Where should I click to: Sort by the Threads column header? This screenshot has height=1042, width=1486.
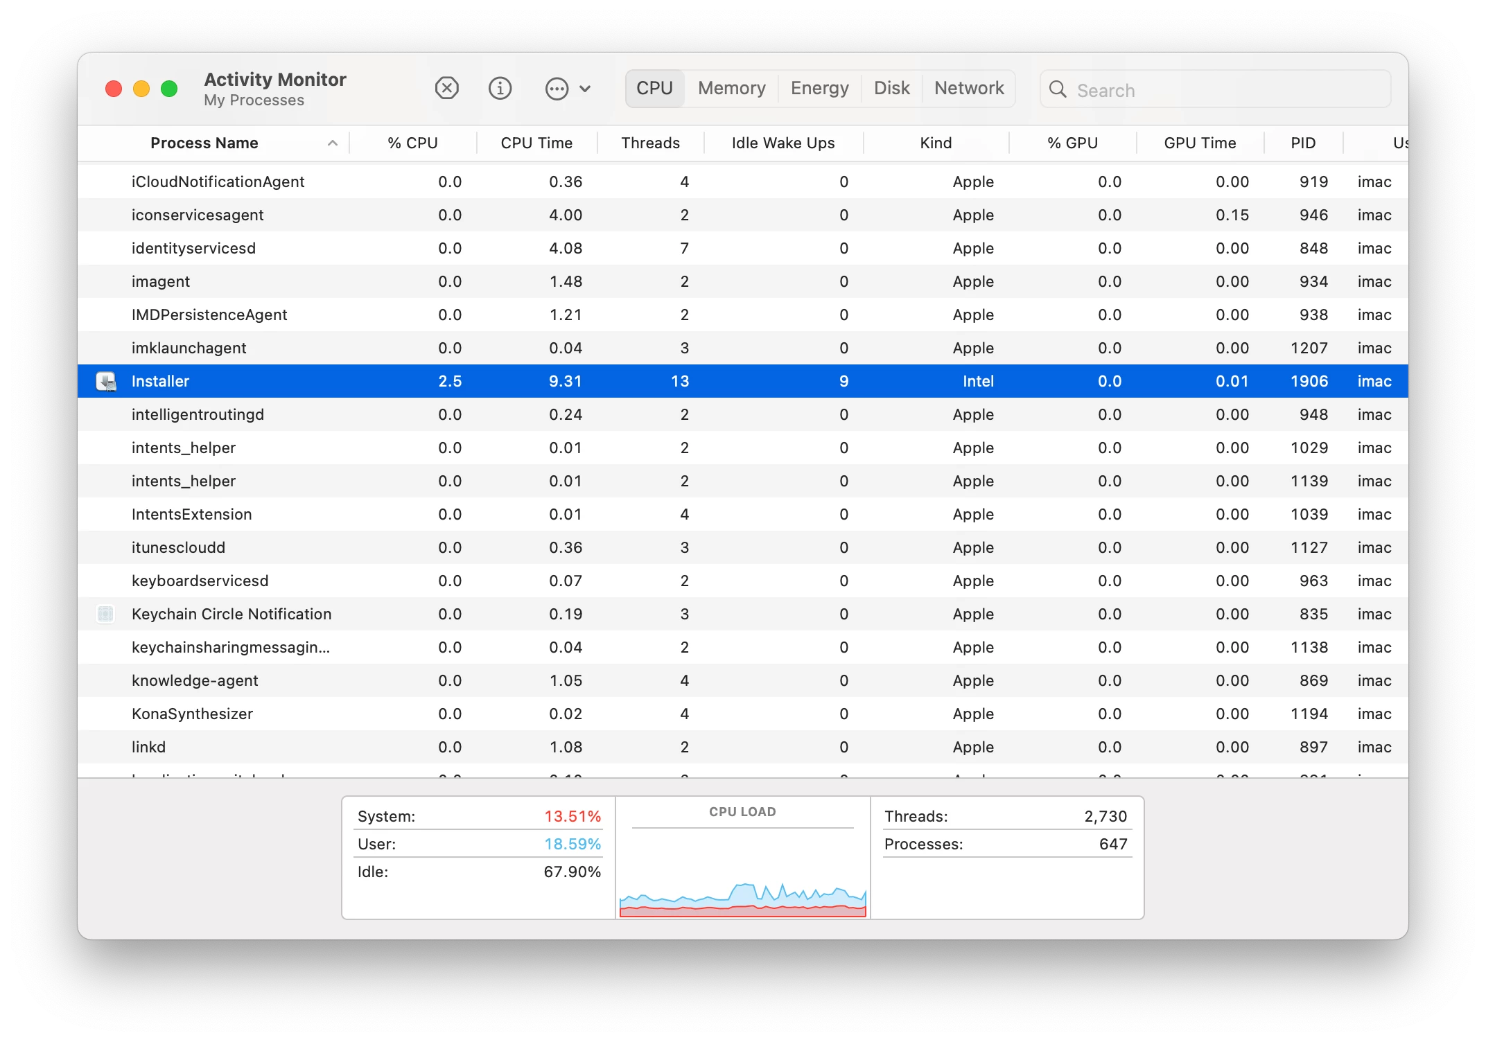pos(649,143)
